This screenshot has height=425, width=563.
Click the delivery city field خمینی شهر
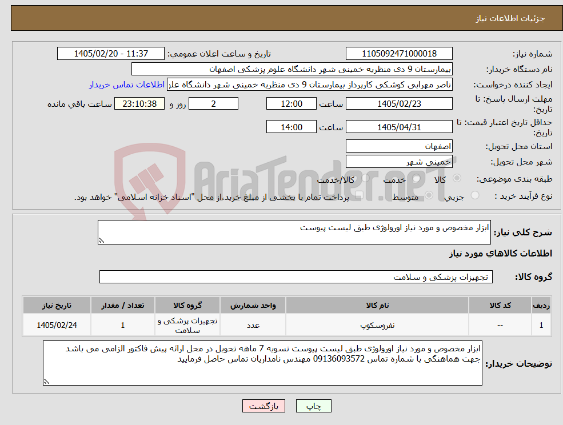coord(399,162)
